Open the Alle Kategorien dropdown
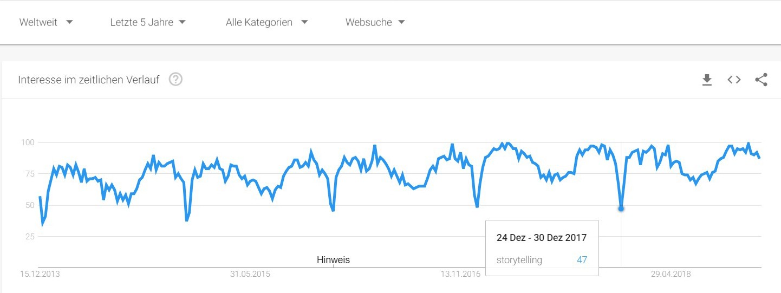 (267, 22)
